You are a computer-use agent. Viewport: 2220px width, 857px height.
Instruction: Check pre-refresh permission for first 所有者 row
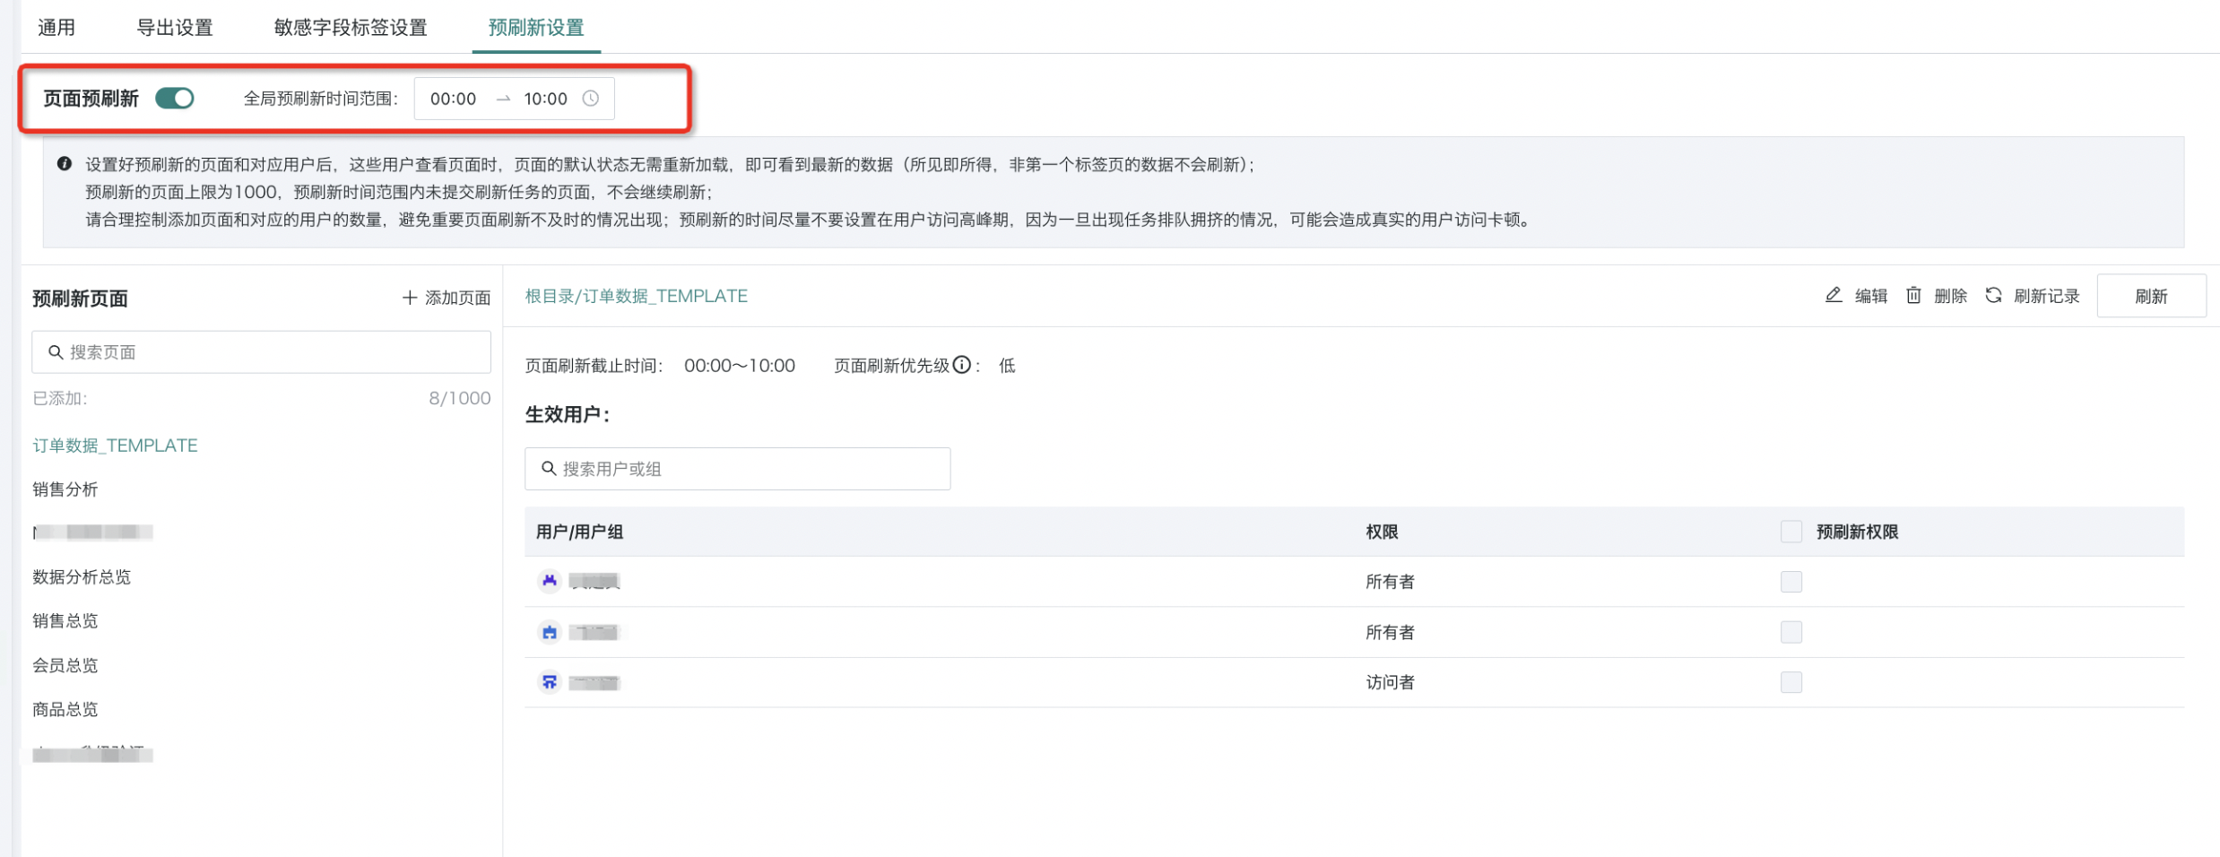click(1791, 582)
